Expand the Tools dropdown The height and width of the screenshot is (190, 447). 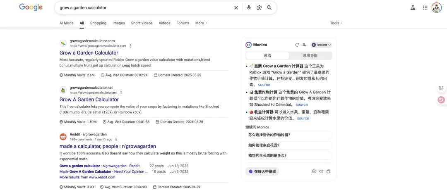336,23
